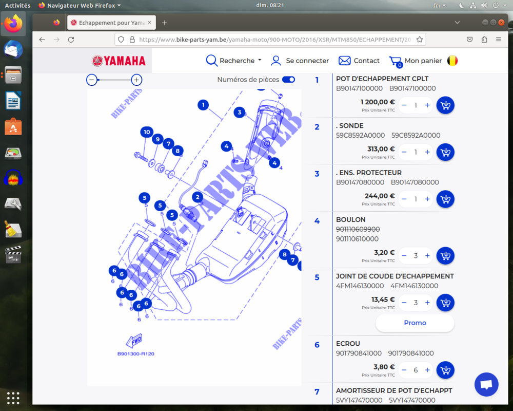Click quantity field for JOINT DE COUDE D'ECHAPPEMENT
This screenshot has width=513, height=411.
pyautogui.click(x=416, y=303)
